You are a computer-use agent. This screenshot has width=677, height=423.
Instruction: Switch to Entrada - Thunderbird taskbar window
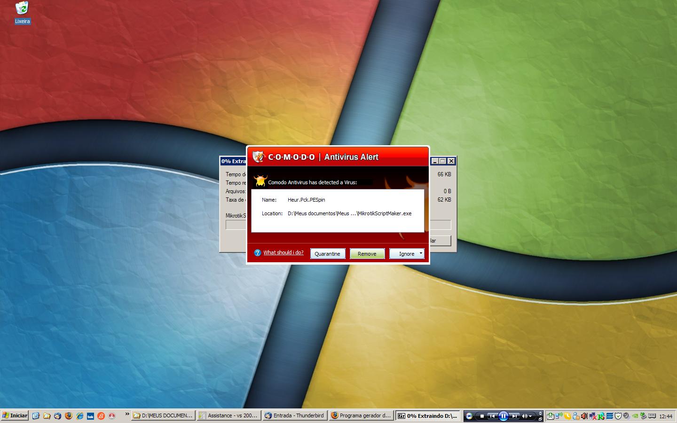tap(294, 415)
